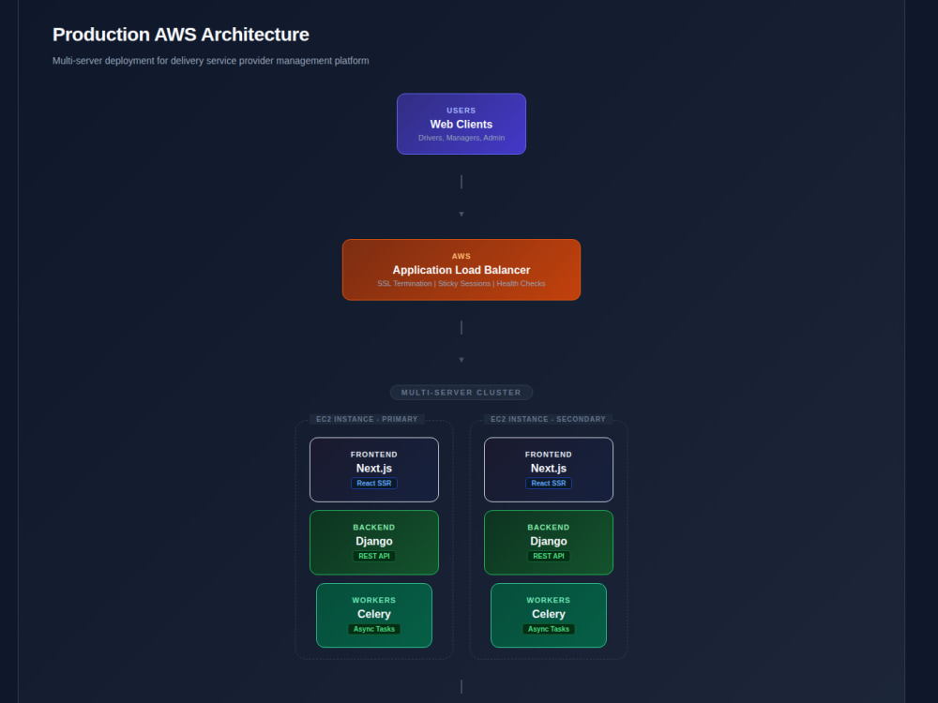This screenshot has height=703, width=938.
Task: Click React SSR badge in Secondary instance
Action: click(549, 483)
